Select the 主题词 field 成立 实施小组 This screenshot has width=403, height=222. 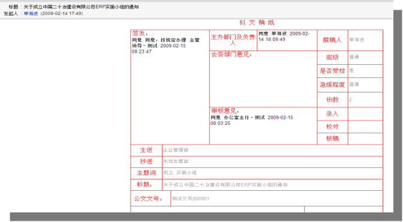coord(272,173)
